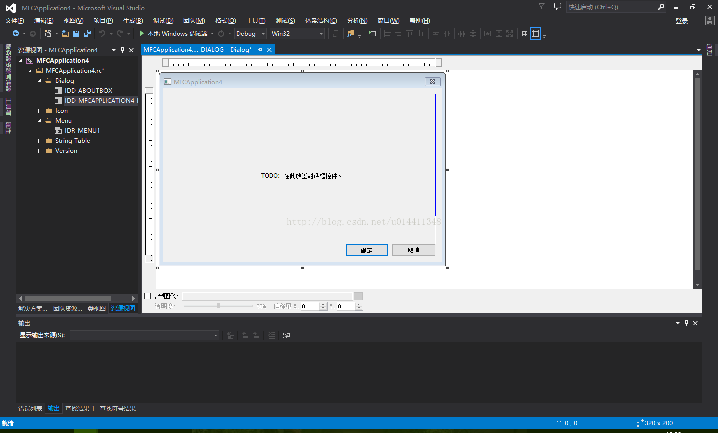Switch to the 错误列表 tab
This screenshot has width=718, height=433.
pyautogui.click(x=30, y=408)
